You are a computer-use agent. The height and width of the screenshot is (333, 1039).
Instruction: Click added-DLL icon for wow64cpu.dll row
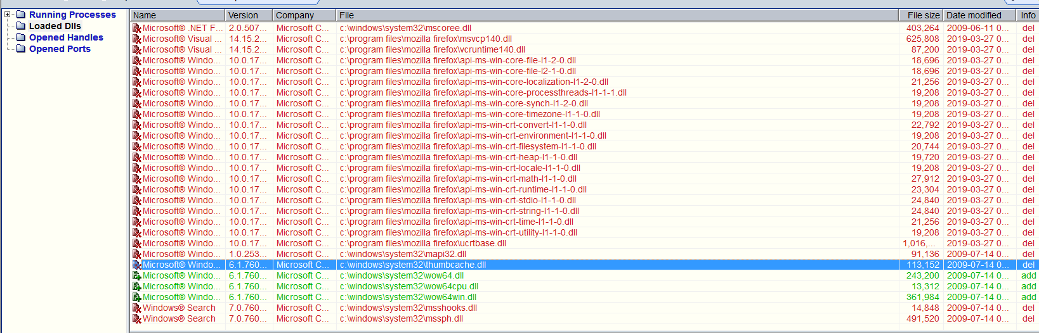[x=136, y=286]
